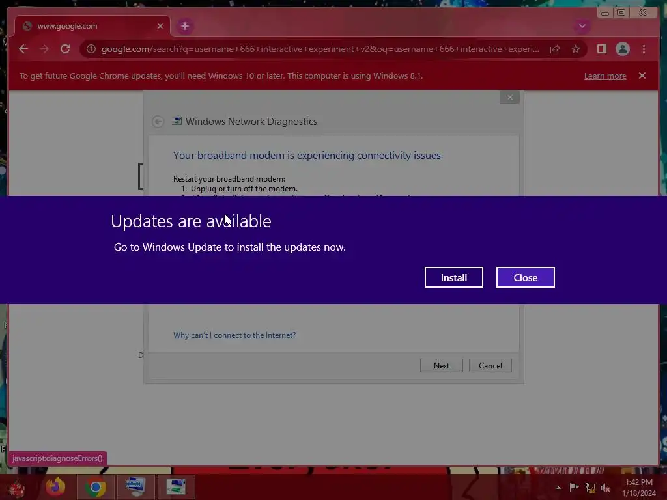
Task: Open the site information icon in the address bar
Action: [91, 49]
